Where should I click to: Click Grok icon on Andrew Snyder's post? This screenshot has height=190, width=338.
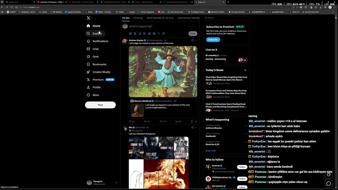pos(192,40)
